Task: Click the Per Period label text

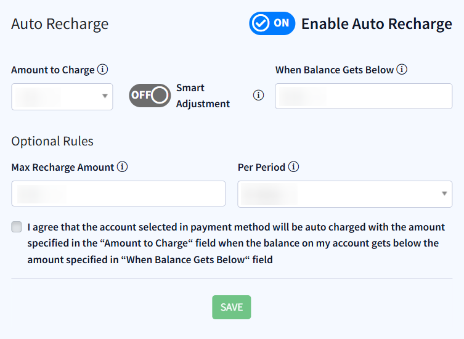Action: 261,167
